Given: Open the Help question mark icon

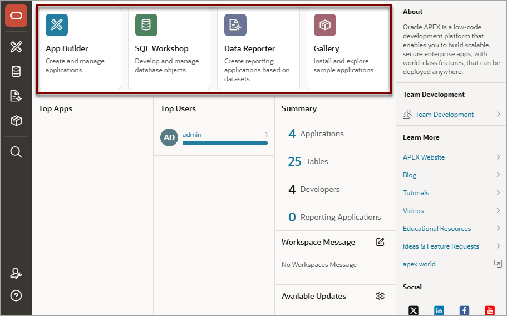Looking at the screenshot, I should point(16,295).
